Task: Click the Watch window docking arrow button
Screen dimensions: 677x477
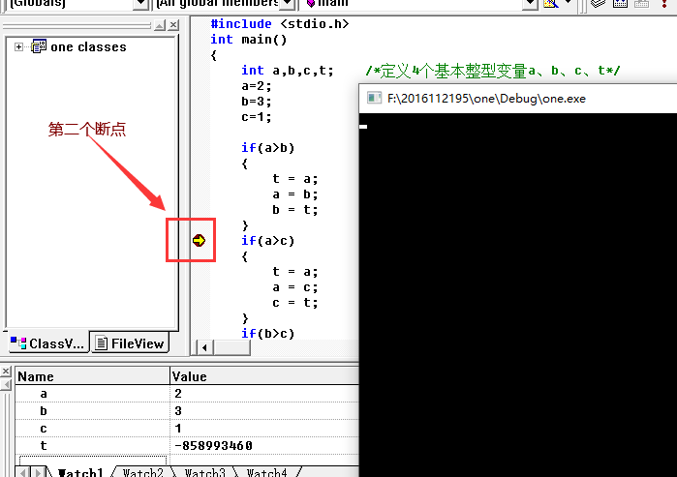Action: [6, 385]
